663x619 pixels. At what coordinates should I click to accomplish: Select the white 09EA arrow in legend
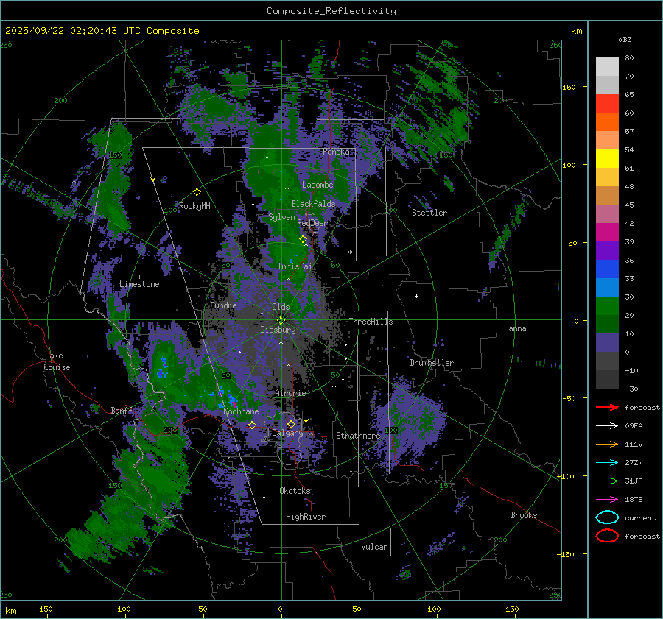(607, 425)
